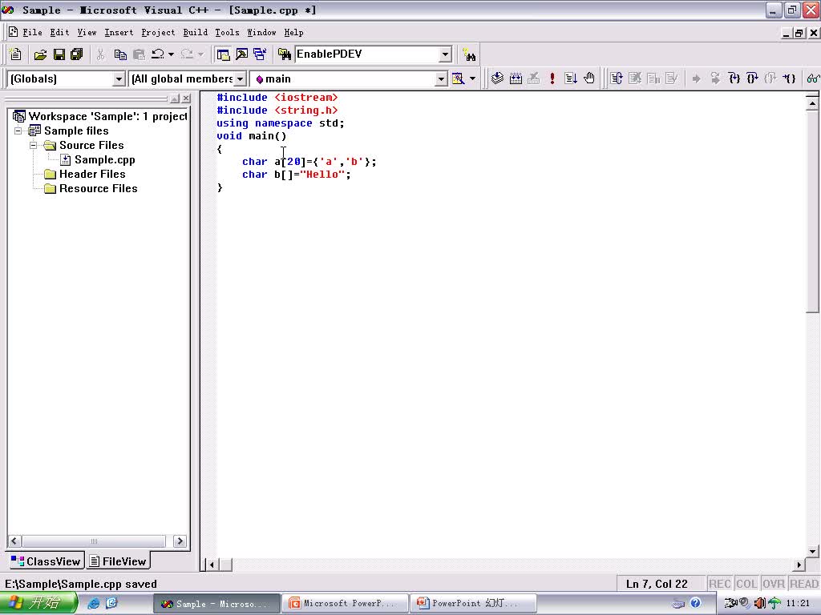Image resolution: width=821 pixels, height=615 pixels.
Task: Open QuickWatch with the glasses icon
Action: (813, 79)
